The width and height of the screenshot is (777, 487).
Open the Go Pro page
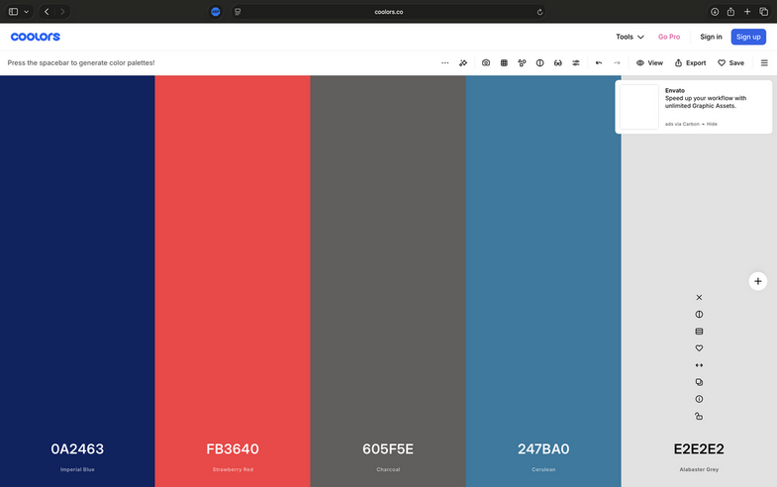click(x=669, y=37)
